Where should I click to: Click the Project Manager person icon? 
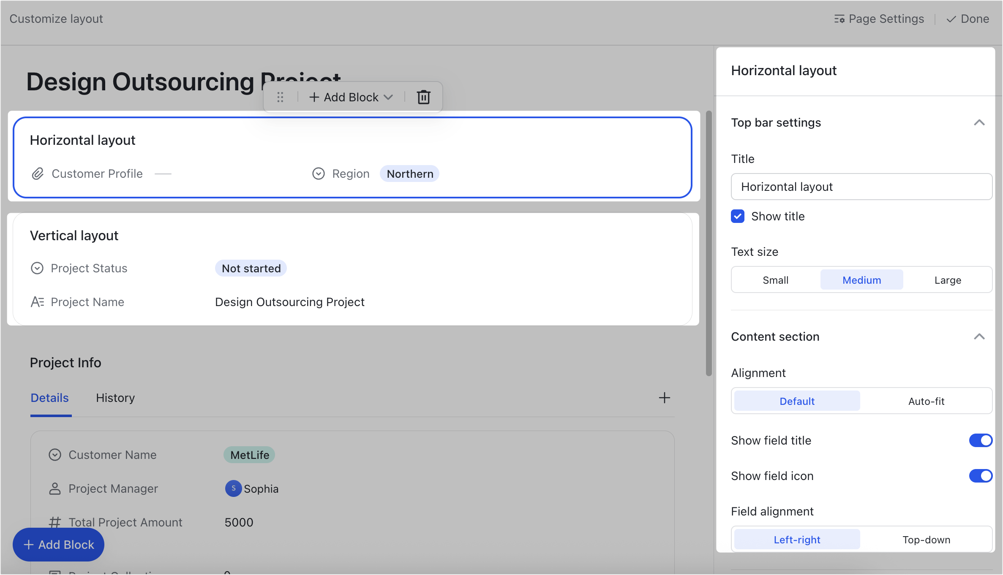55,488
